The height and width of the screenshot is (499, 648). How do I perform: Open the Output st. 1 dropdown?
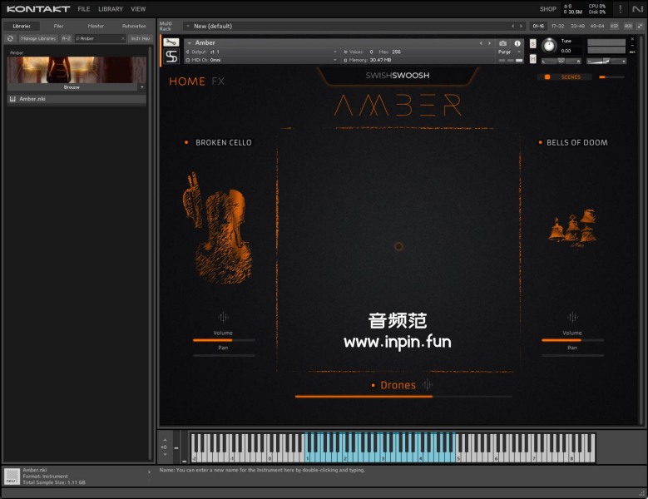tap(334, 52)
